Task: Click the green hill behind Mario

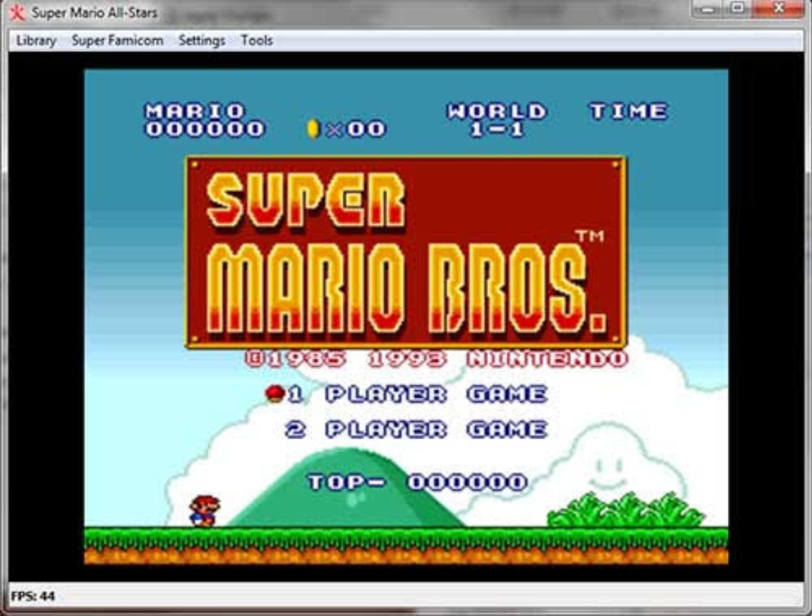Action: (x=347, y=490)
